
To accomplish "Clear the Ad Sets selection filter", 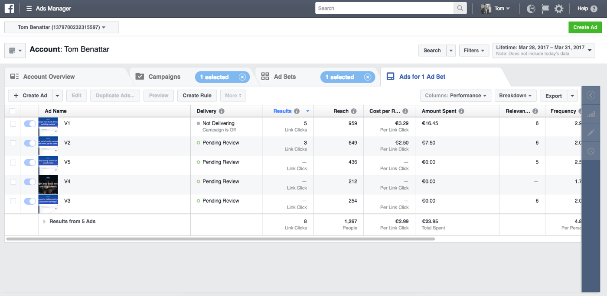I will pyautogui.click(x=368, y=77).
